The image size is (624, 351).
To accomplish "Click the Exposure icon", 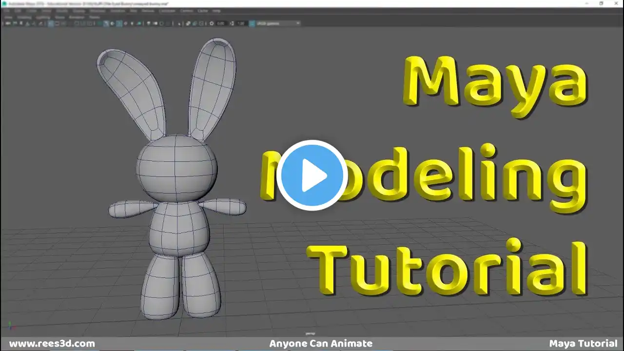I will coord(211,23).
